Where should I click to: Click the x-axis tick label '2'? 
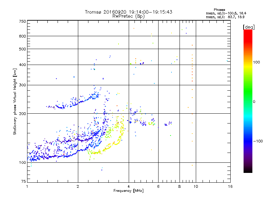click(78, 186)
